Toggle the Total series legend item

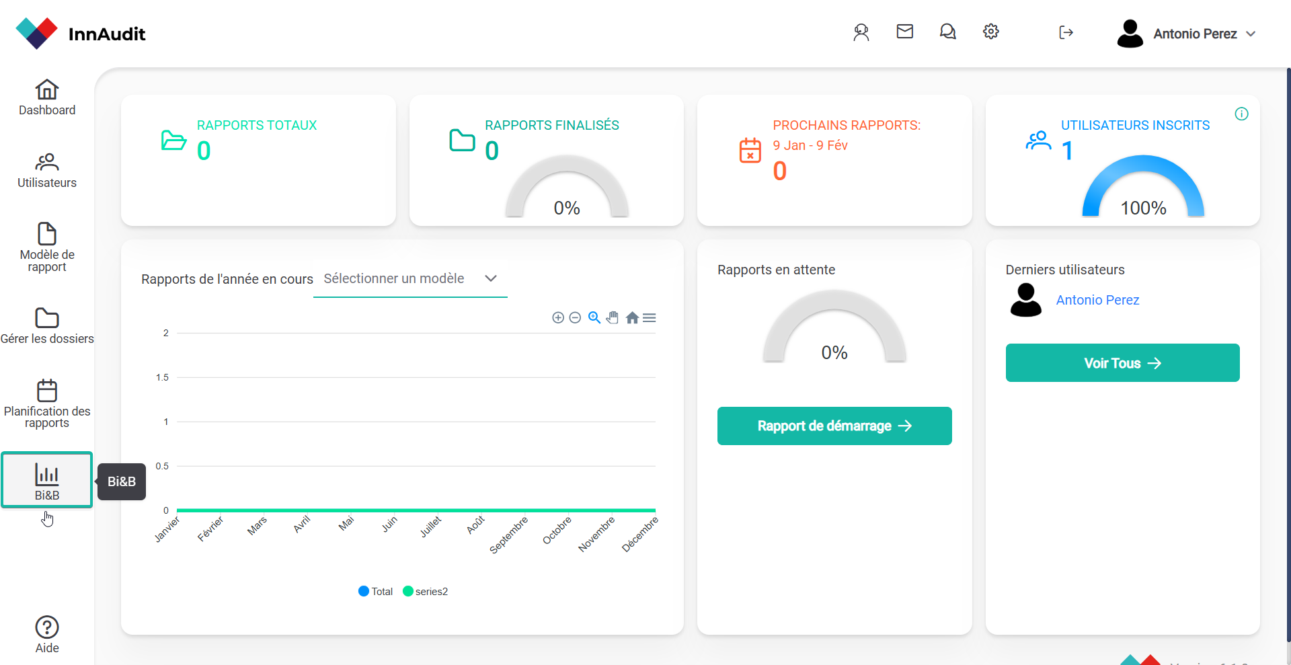pos(376,592)
